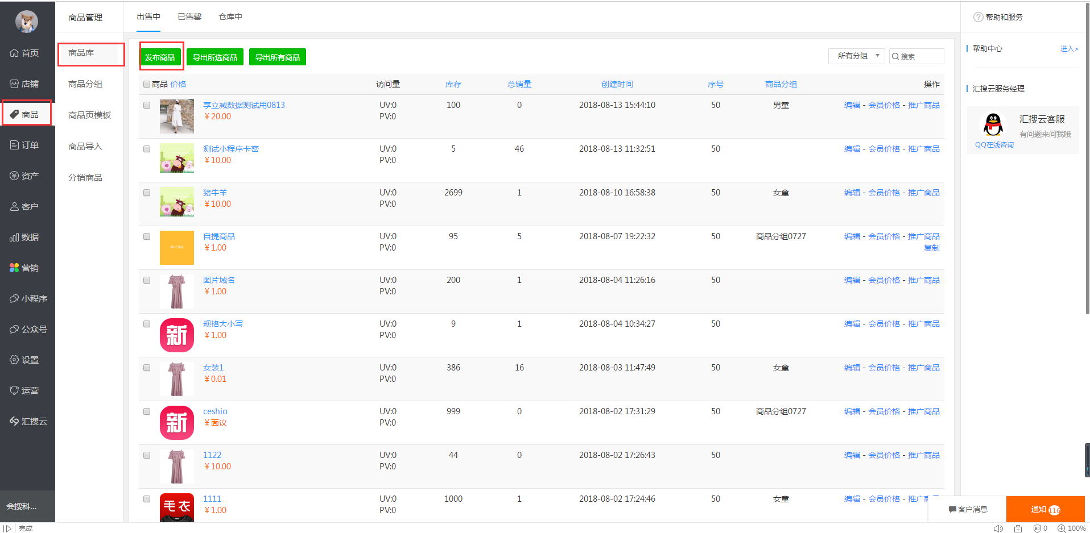The height and width of the screenshot is (533, 1090).
Task: Toggle the select-all checkbox in table header
Action: (147, 84)
